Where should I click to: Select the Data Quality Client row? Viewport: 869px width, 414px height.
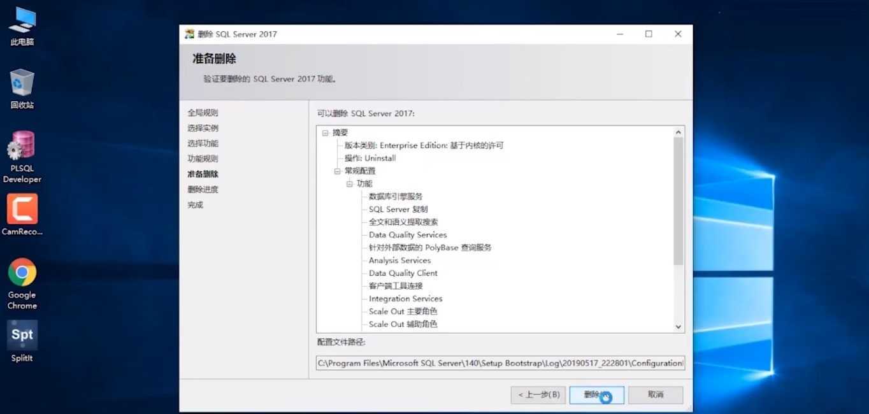[x=403, y=273]
